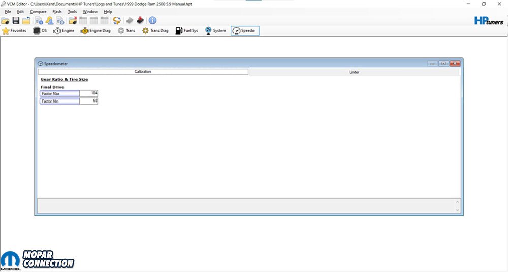
Task: Select the Calibration tab
Action: click(143, 72)
